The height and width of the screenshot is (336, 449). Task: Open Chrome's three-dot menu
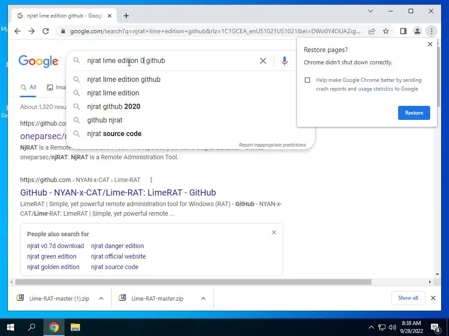point(431,31)
